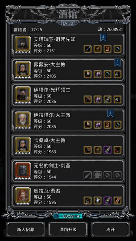This screenshot has width=136, height=241.
Task: Click 离开 to exit the tavern
Action: pyautogui.click(x=111, y=230)
